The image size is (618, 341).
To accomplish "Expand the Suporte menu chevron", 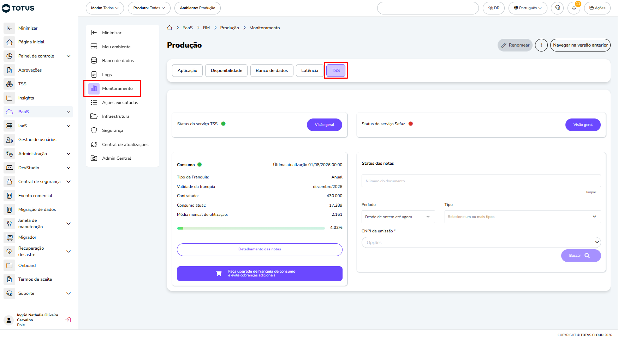I will [x=69, y=293].
